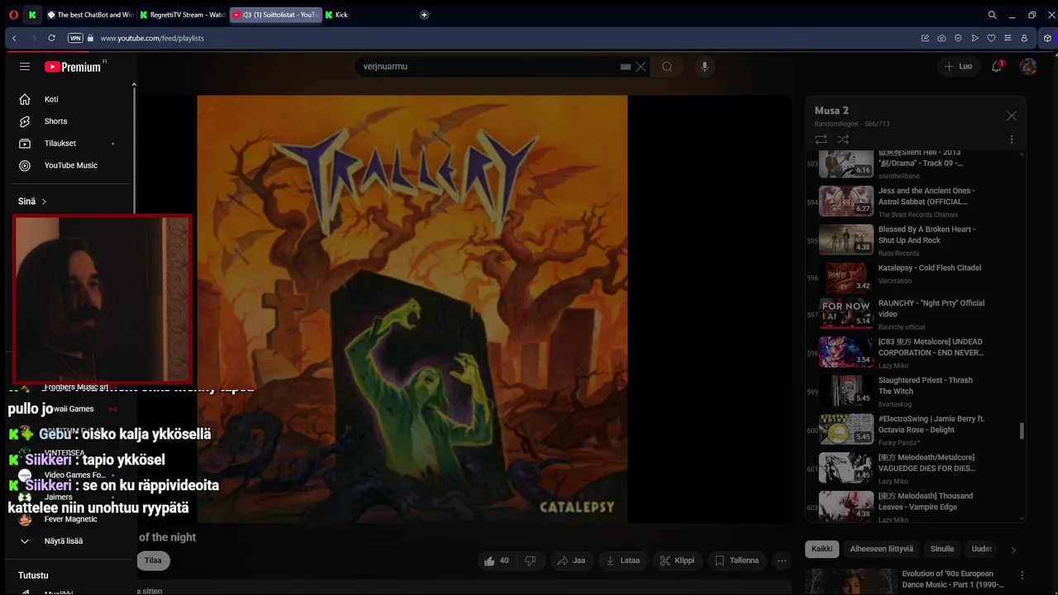Screen dimensions: 1058x595
Task: Switch to RegrettiTV Stream tab
Action: pyautogui.click(x=183, y=15)
